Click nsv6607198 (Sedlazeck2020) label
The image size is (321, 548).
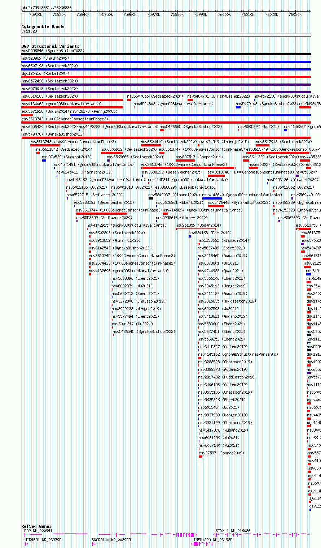50,66
